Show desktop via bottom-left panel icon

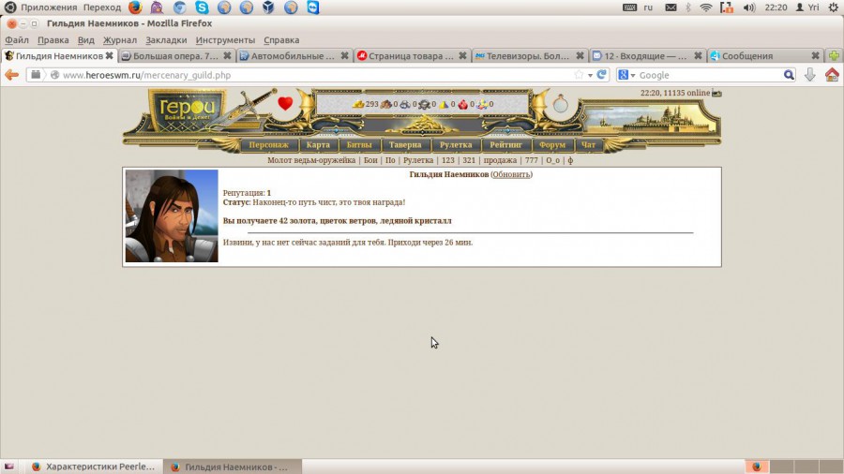(x=8, y=467)
